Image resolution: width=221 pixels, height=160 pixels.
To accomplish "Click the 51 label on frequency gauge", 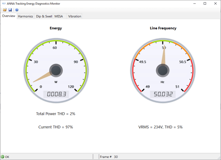I will pyautogui.click(x=177, y=87).
